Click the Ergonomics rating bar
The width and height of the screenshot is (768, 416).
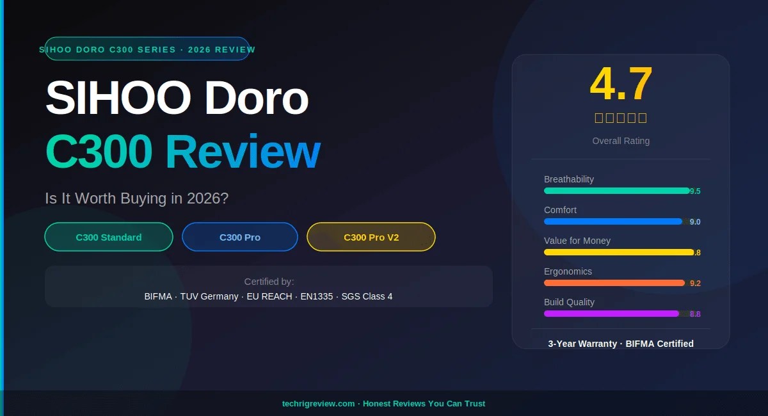pos(614,283)
